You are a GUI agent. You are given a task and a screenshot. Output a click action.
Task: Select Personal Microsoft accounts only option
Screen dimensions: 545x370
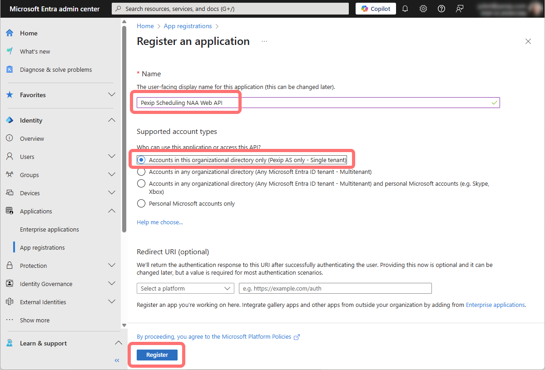(x=141, y=203)
